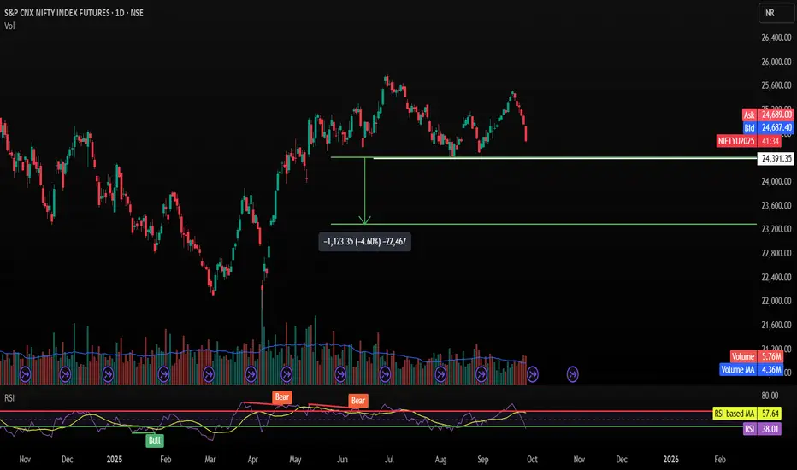
Task: Click the 80.00 RSI scale value
Action: click(770, 396)
